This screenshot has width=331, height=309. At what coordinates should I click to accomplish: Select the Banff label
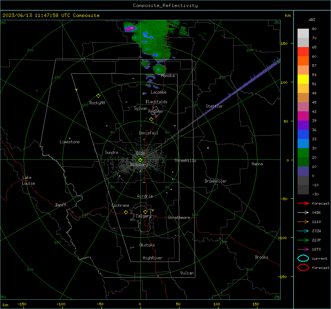[61, 205]
